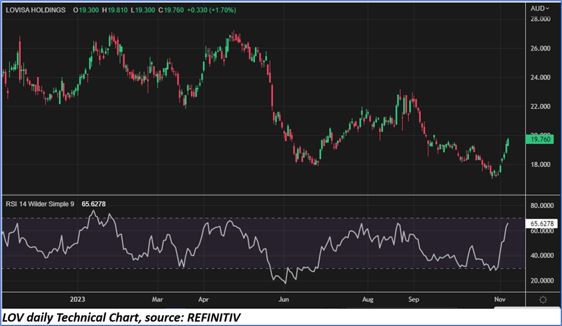Select the current price tag 19.760
562x326 pixels.
540,139
